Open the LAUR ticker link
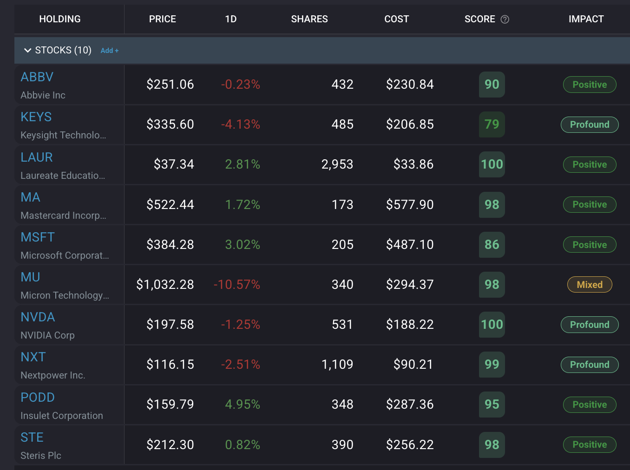630x470 pixels. [x=37, y=157]
